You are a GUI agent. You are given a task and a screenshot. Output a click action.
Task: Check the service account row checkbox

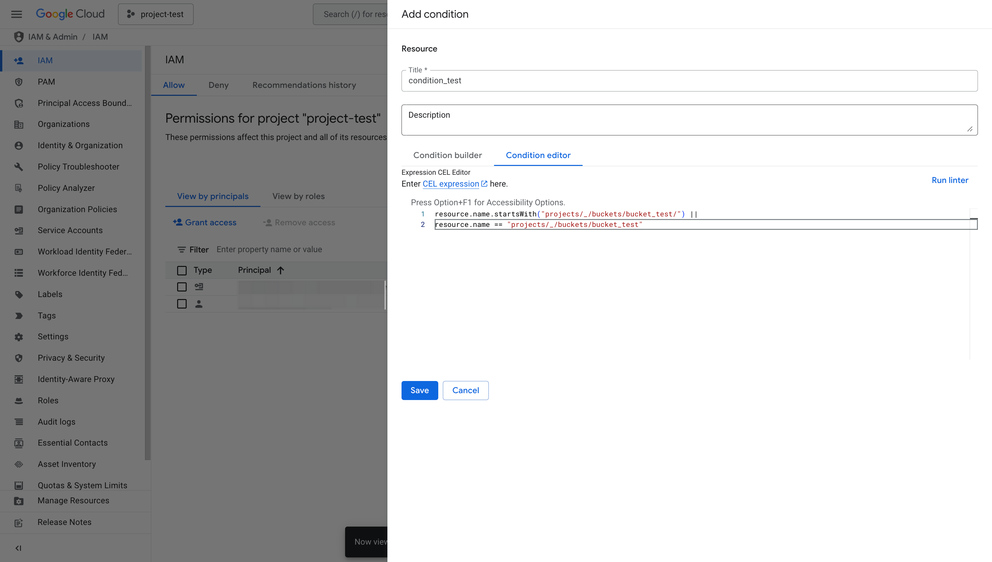coord(181,287)
